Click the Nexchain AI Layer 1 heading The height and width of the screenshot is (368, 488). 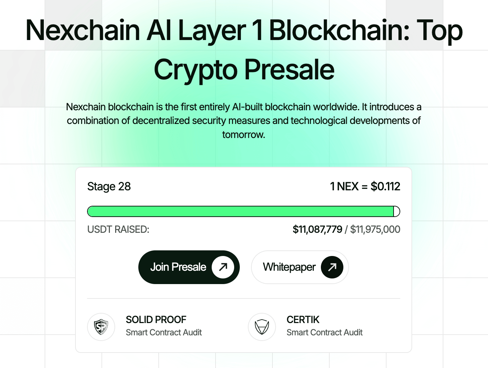coord(244,30)
